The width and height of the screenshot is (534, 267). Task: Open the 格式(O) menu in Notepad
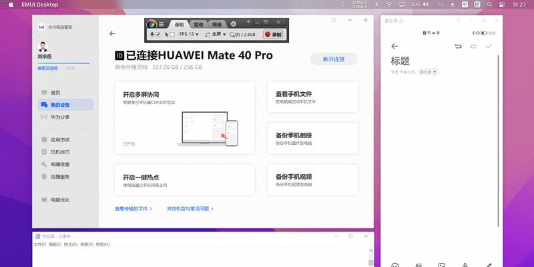[71, 244]
